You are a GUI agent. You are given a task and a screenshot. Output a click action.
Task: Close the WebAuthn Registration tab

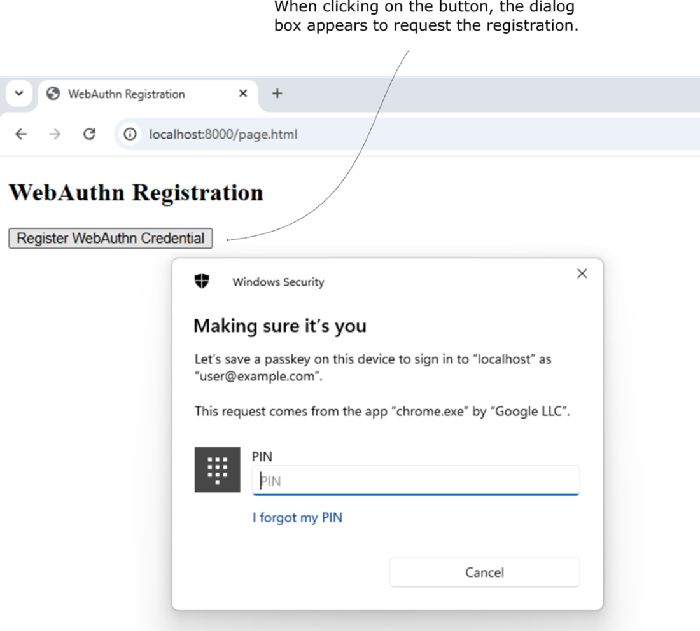click(x=242, y=94)
